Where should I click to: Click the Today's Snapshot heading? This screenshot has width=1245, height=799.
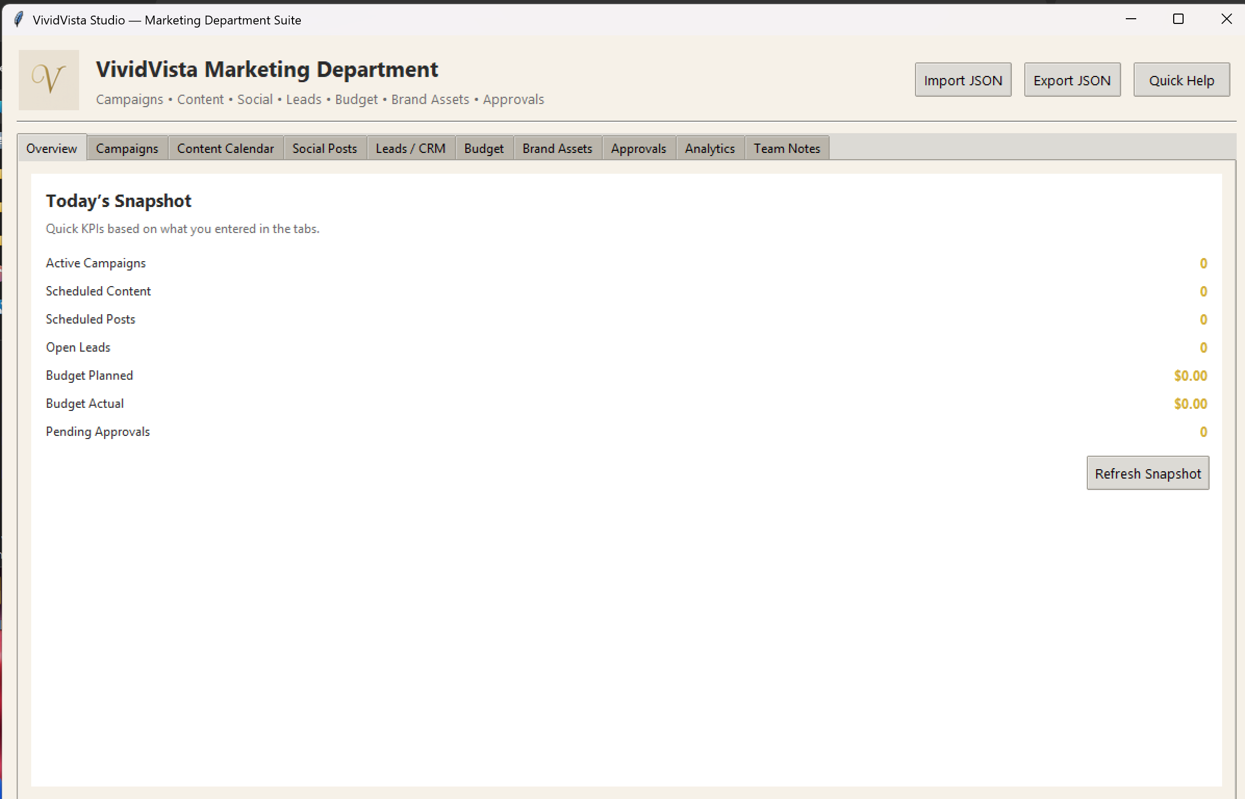(119, 201)
